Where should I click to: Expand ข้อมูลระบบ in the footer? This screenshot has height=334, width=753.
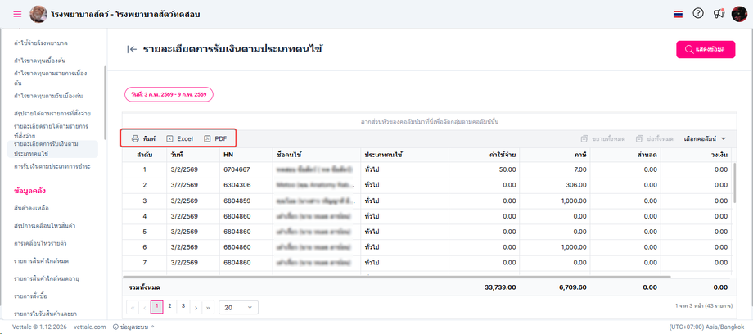coord(133,327)
